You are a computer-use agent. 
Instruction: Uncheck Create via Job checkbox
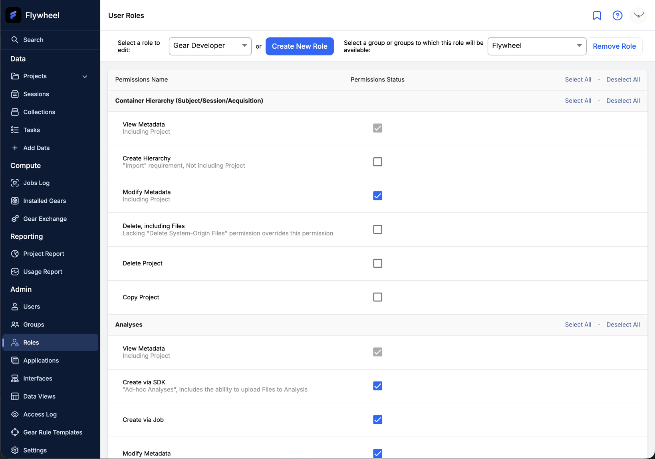click(377, 419)
